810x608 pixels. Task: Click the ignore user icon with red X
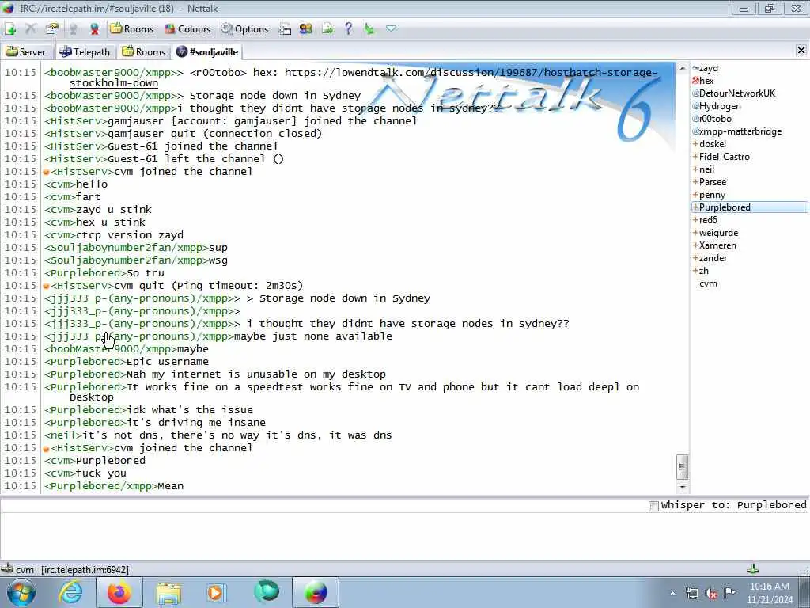94,29
